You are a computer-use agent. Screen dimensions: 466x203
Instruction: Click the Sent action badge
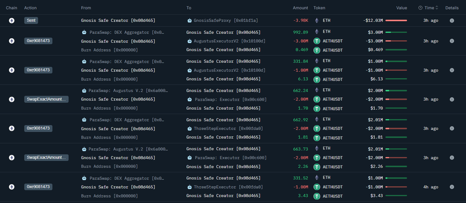(x=31, y=21)
